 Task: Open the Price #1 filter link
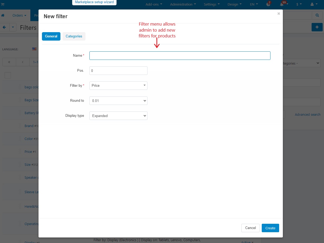coord(30,152)
